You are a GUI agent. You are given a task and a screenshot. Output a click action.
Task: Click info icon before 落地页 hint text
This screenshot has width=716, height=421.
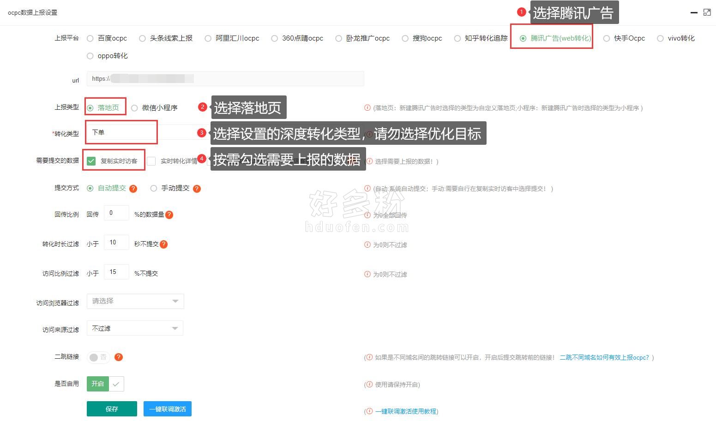(x=367, y=108)
